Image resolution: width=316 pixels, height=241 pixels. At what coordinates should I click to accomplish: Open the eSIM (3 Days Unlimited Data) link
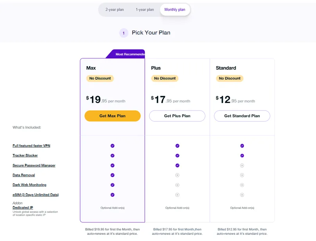click(36, 194)
